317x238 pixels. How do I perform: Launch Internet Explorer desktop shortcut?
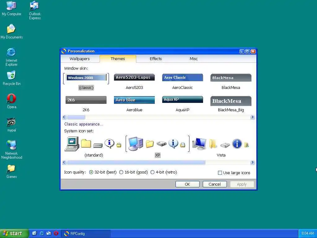(x=11, y=57)
